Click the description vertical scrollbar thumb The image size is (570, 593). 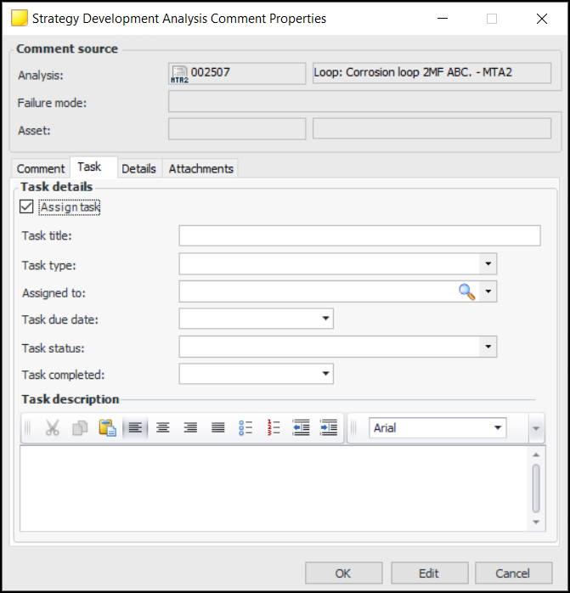[536, 489]
